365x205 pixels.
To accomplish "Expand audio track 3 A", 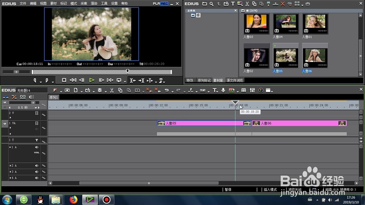I will [x=10, y=172].
